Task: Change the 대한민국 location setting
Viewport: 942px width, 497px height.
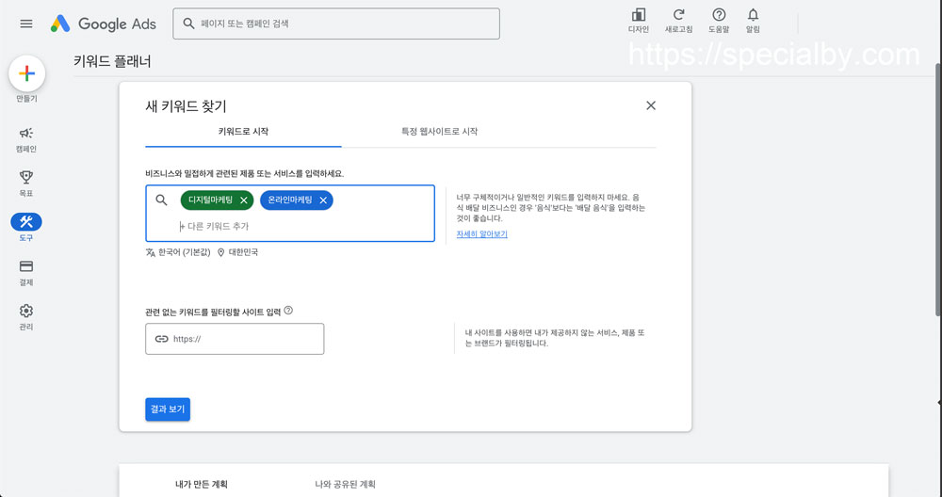Action: click(238, 252)
